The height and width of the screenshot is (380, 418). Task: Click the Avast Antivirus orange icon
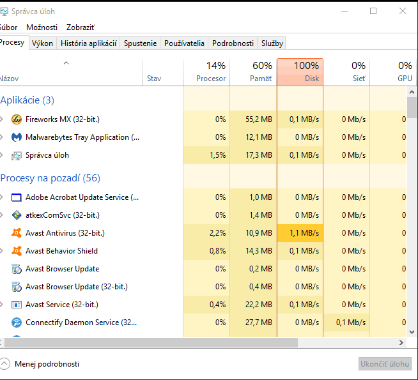(x=17, y=233)
